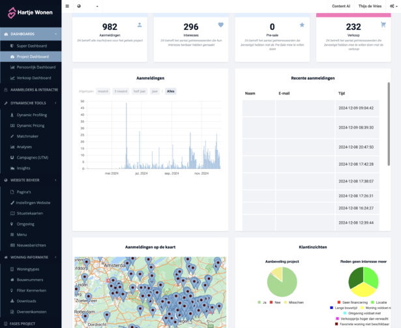
Task: Click the Nieuwsberichten icon
Action: click(12, 245)
